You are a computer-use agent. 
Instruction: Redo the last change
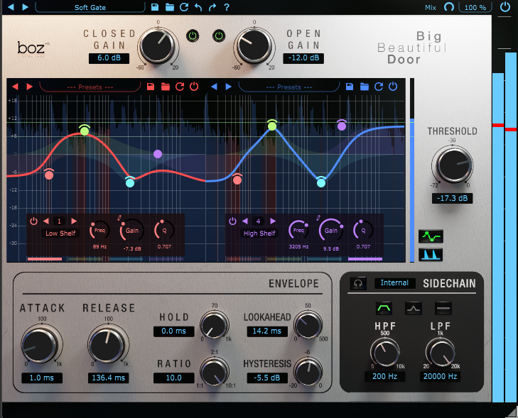(212, 7)
